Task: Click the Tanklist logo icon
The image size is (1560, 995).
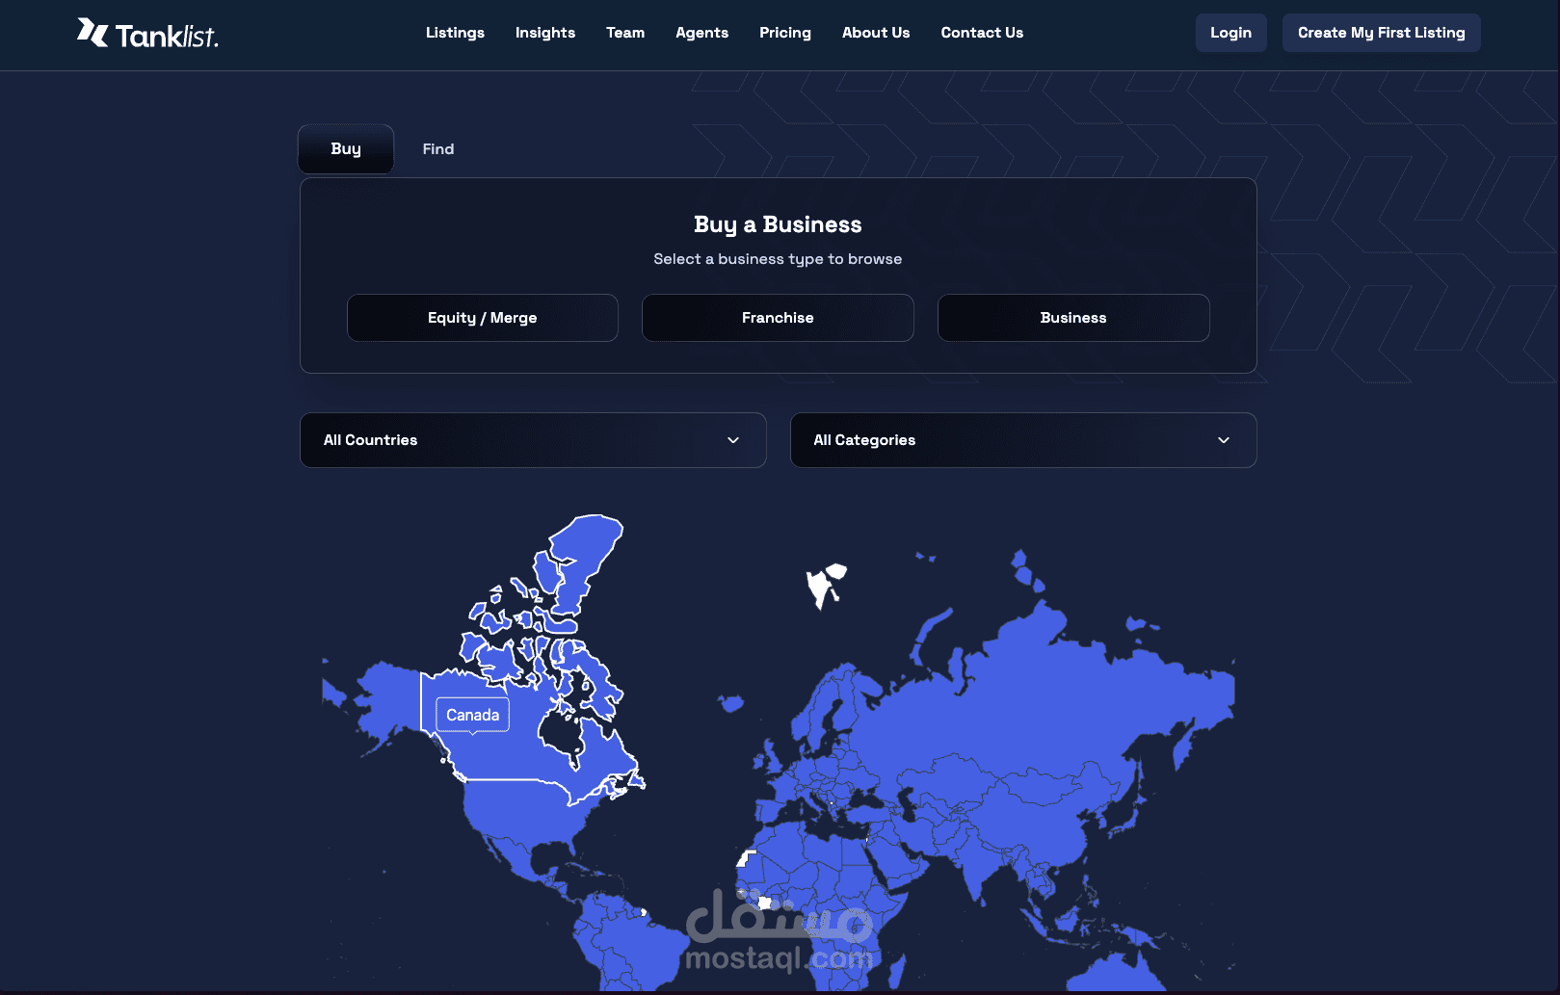Action: pos(92,32)
